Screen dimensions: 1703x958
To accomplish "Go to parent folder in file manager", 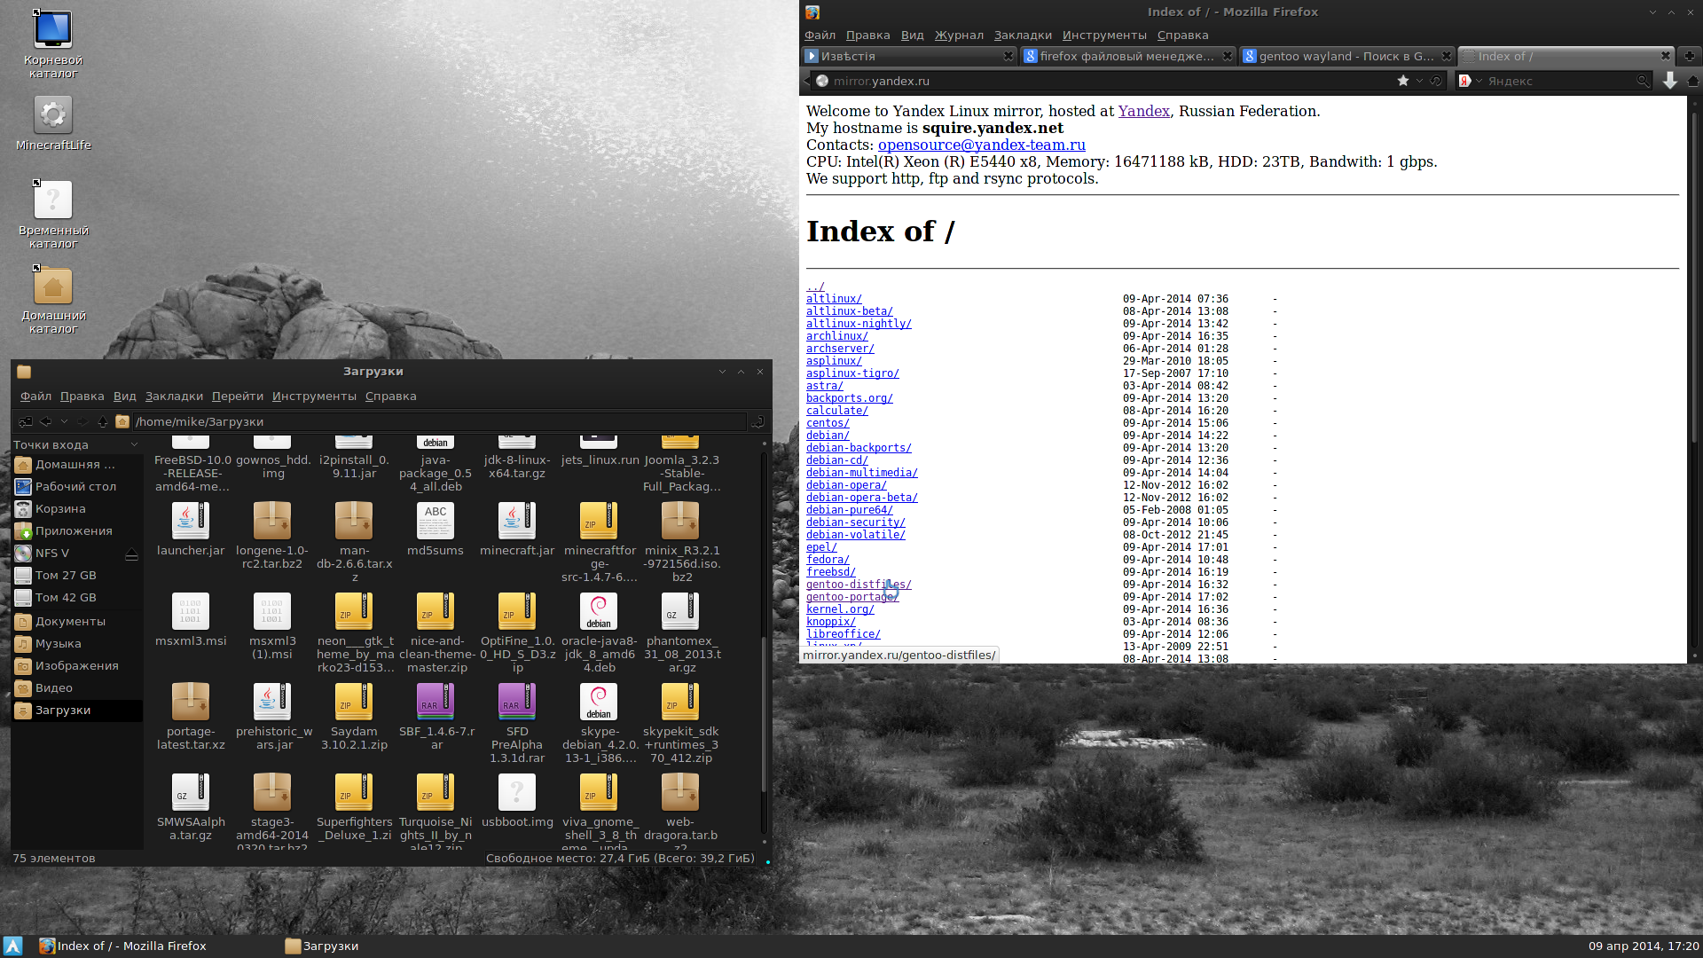I will (103, 421).
